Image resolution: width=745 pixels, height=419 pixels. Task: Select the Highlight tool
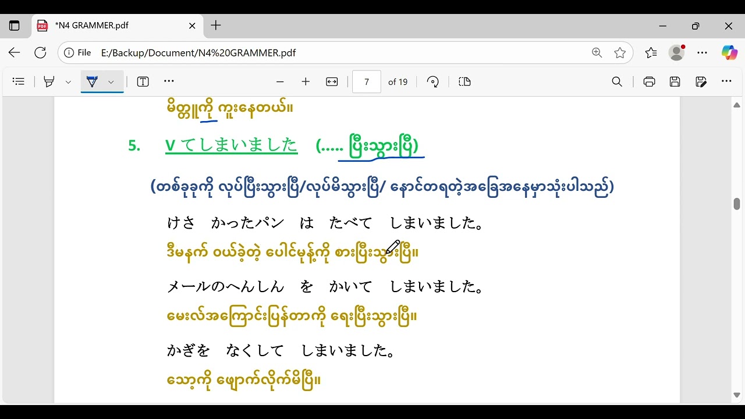point(49,81)
